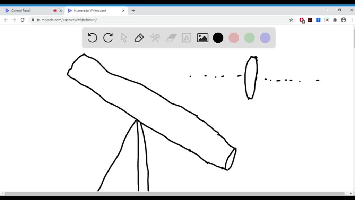Choose the black color swatch
The height and width of the screenshot is (200, 355).
[x=218, y=37]
